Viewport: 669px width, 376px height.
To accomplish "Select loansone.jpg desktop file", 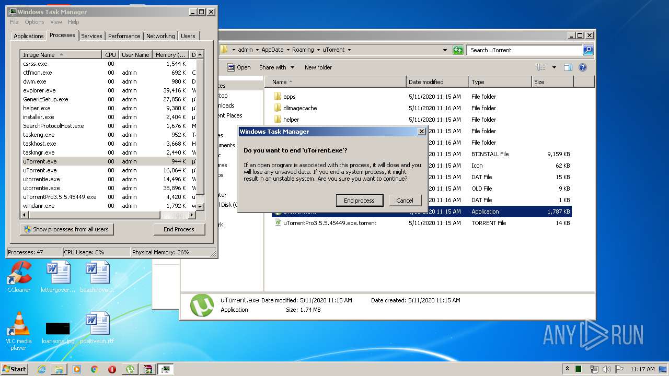I will pos(58,332).
